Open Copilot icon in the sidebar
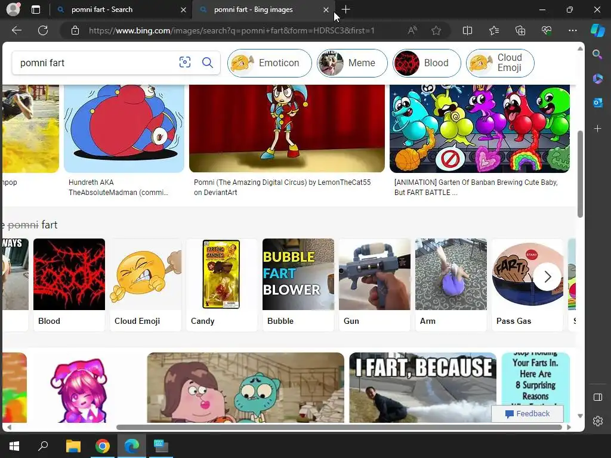Viewport: 611px width, 458px height. [x=598, y=30]
